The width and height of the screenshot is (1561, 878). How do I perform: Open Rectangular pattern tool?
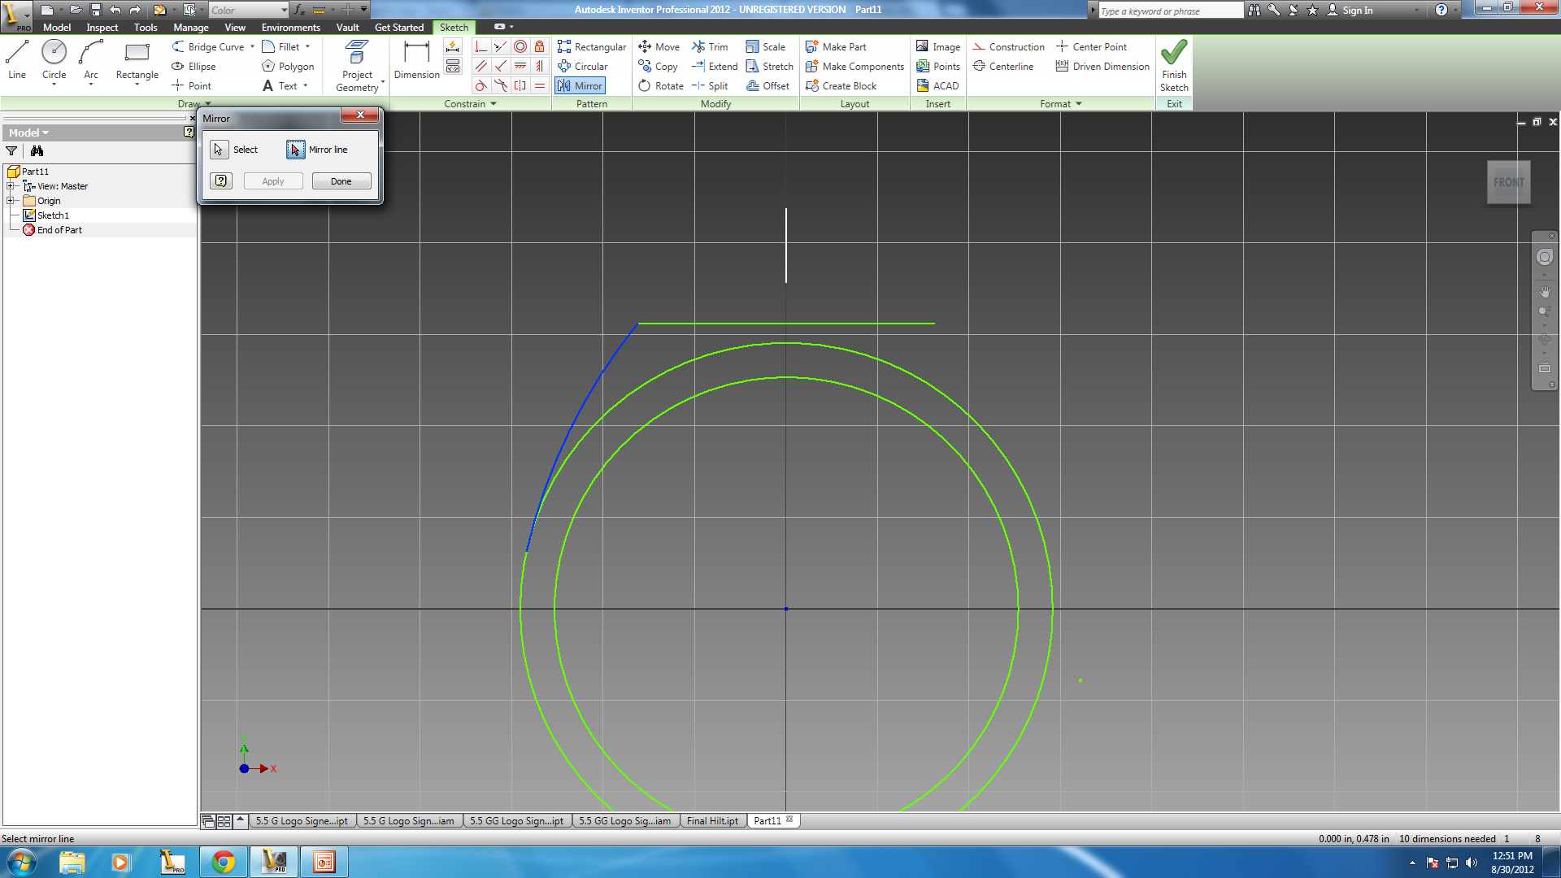pyautogui.click(x=592, y=47)
